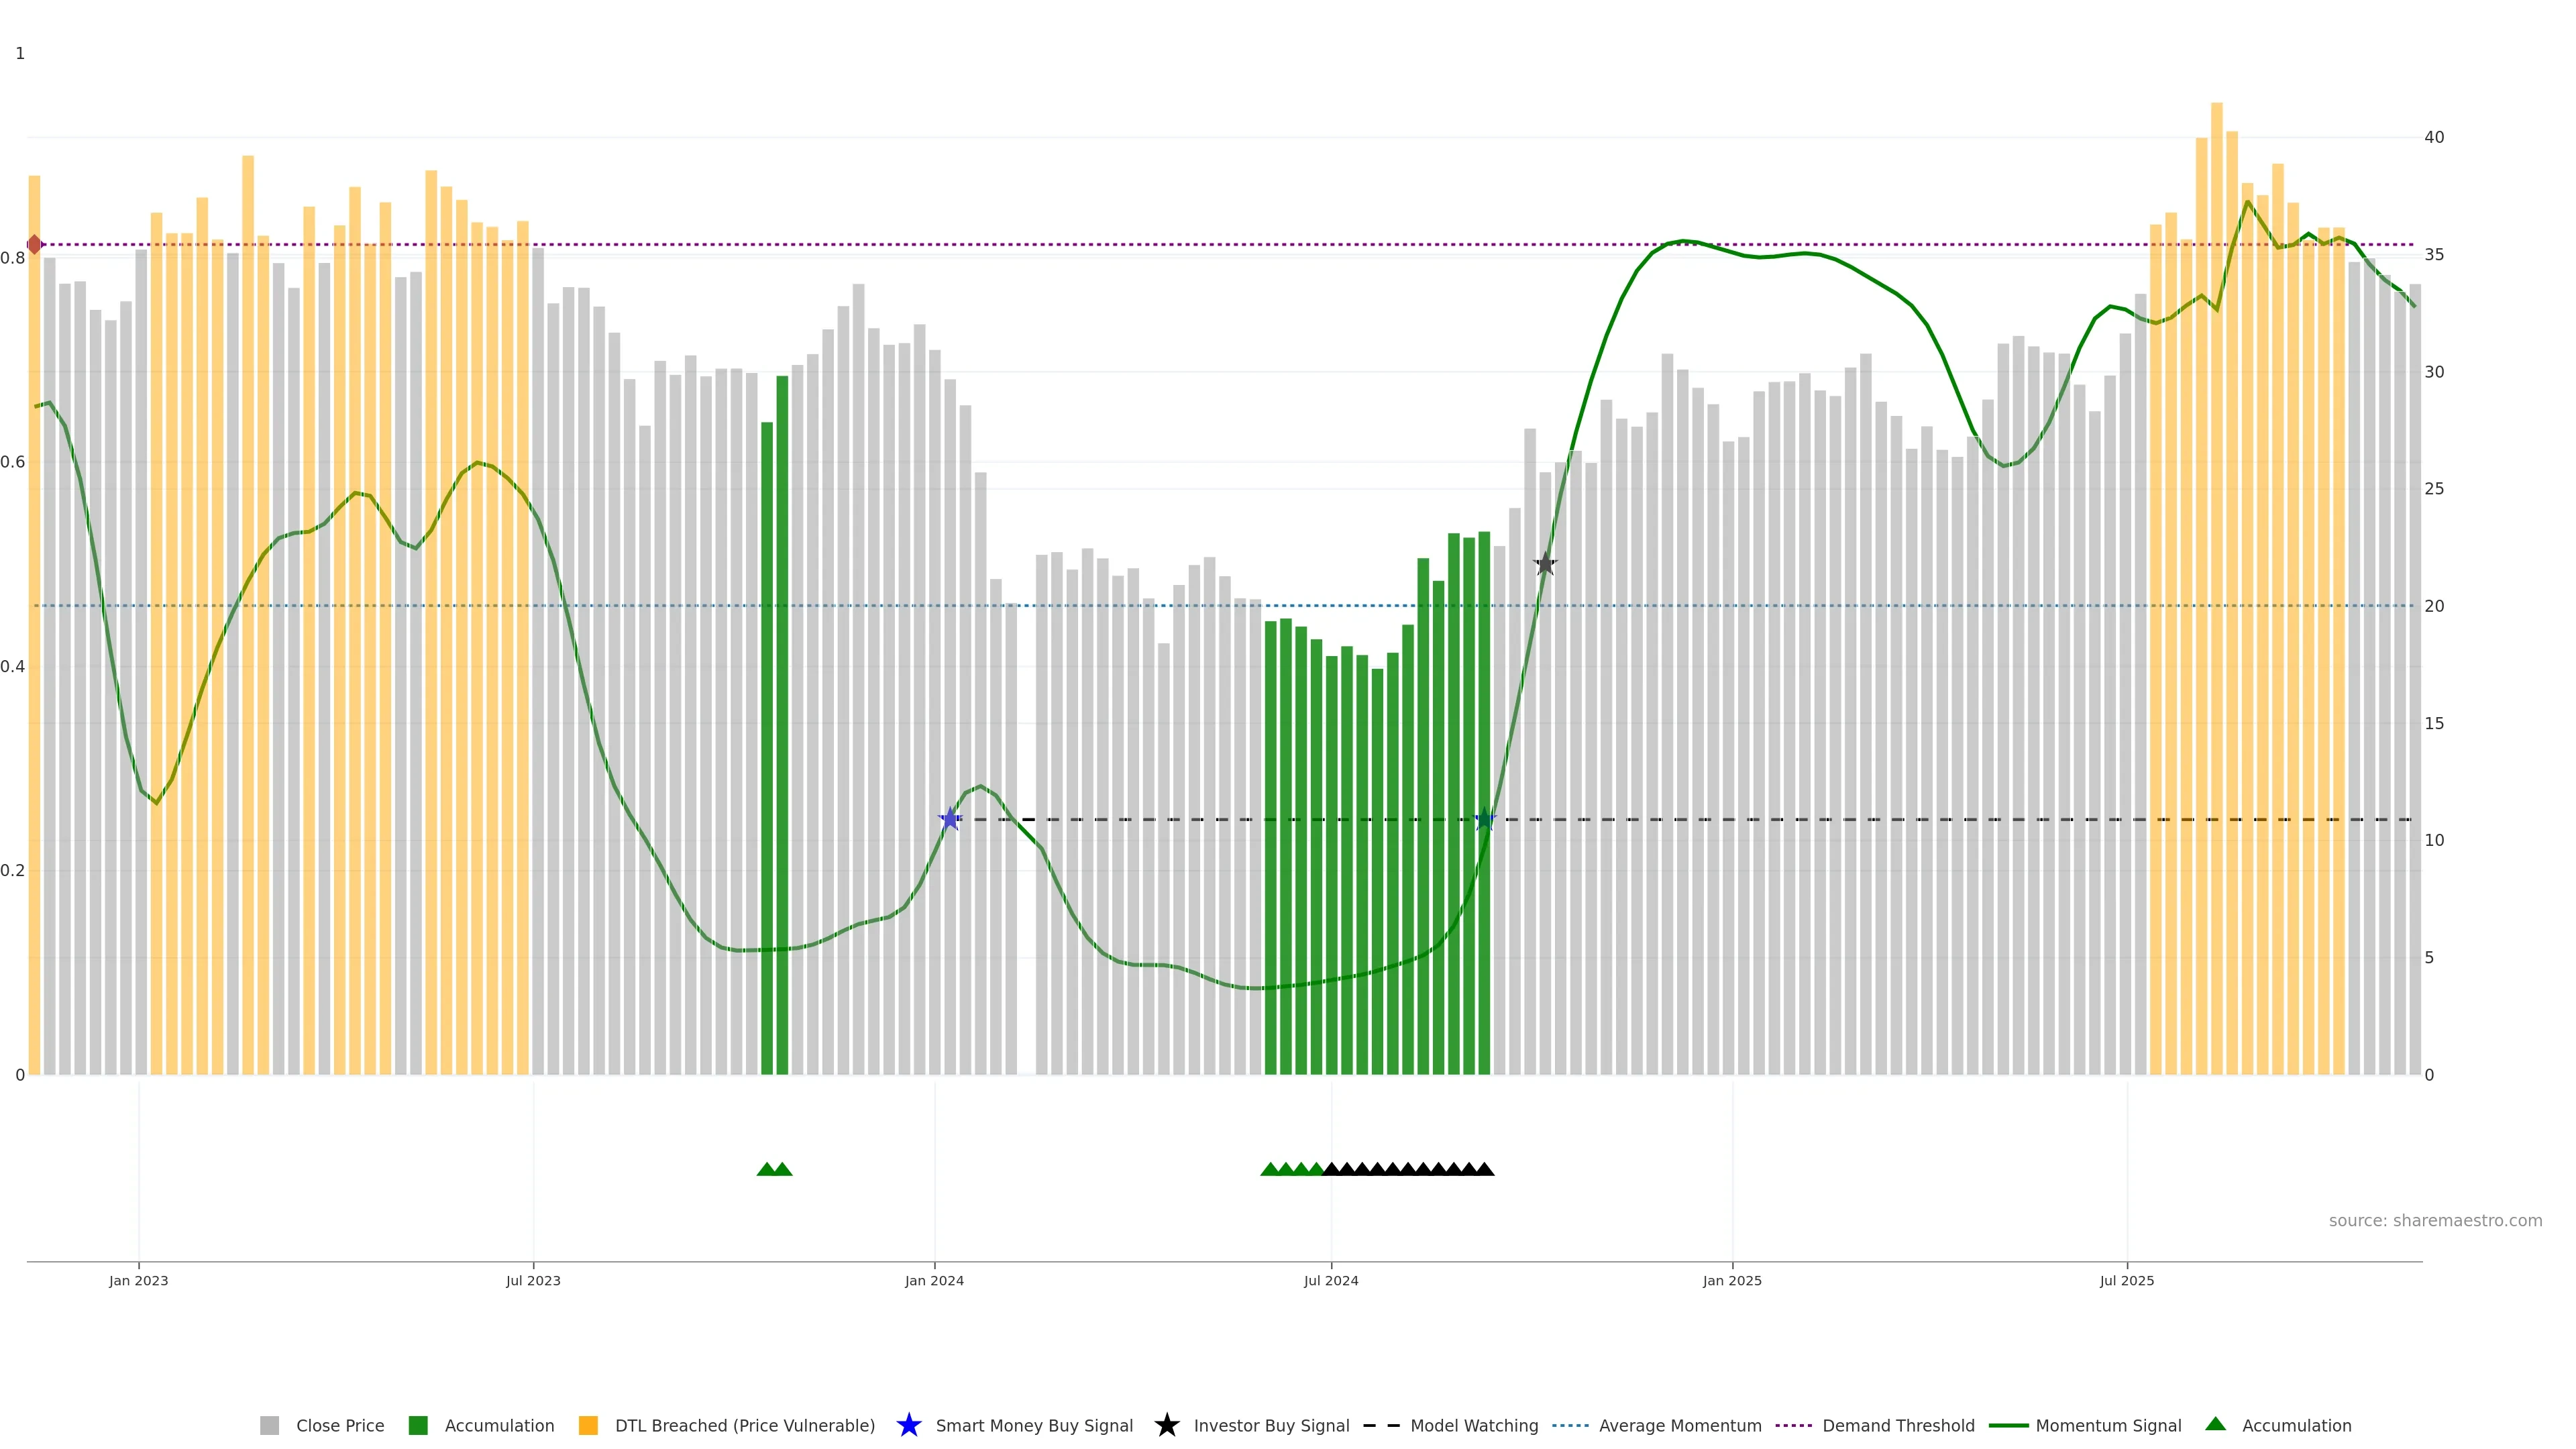
Task: Click the green Accumulation square legend swatch
Action: (418, 1425)
